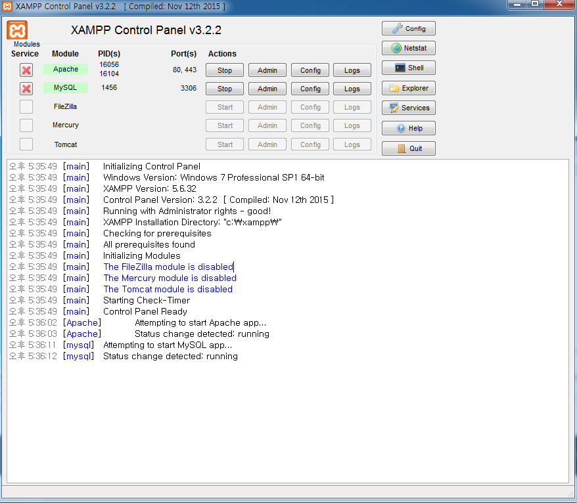Maximize the XAMPP window
Viewport: 577px width, 503px height.
point(535,4)
